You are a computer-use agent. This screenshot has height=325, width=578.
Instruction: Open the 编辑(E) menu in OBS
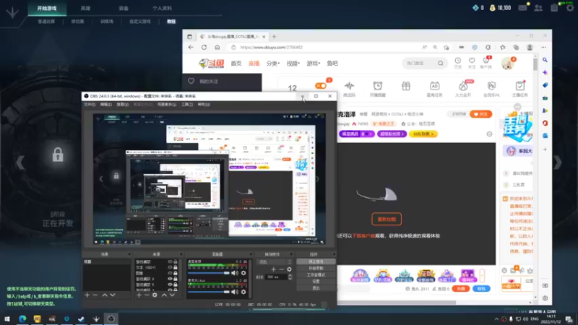[105, 105]
